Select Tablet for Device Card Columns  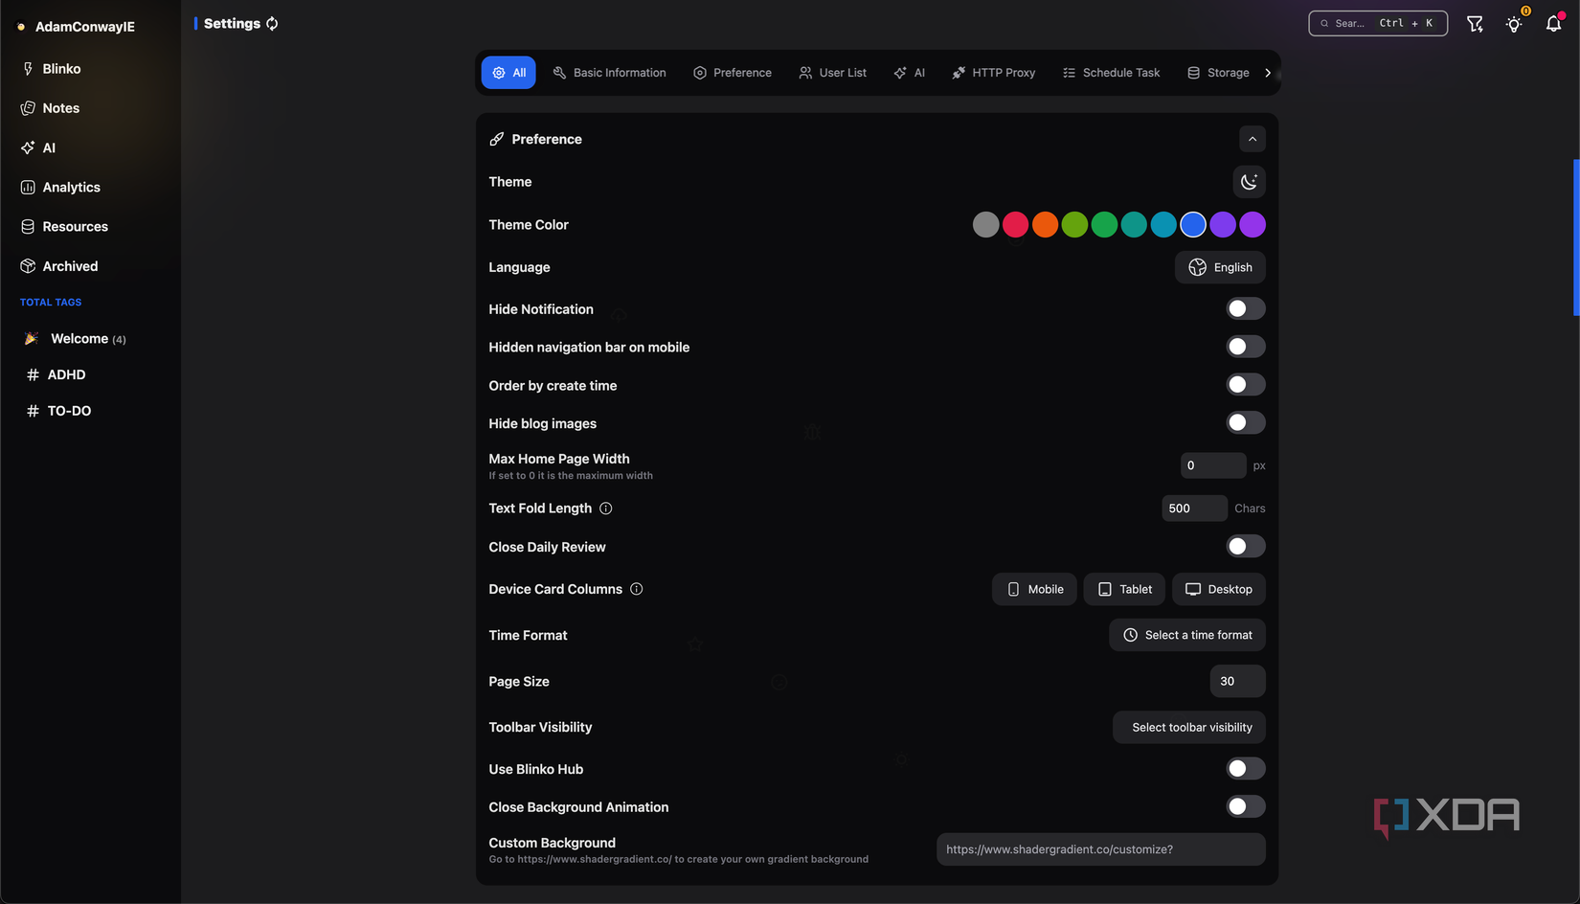tap(1123, 589)
